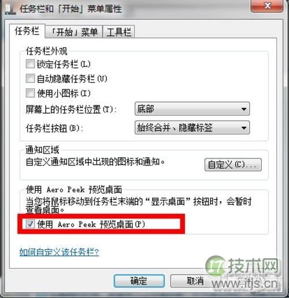
Task: Switch to the 工具栏 tab
Action: pyautogui.click(x=119, y=32)
